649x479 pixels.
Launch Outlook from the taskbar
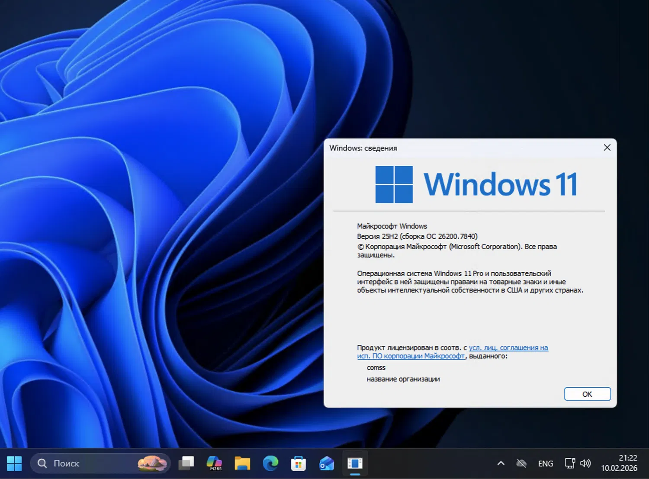[x=327, y=463]
